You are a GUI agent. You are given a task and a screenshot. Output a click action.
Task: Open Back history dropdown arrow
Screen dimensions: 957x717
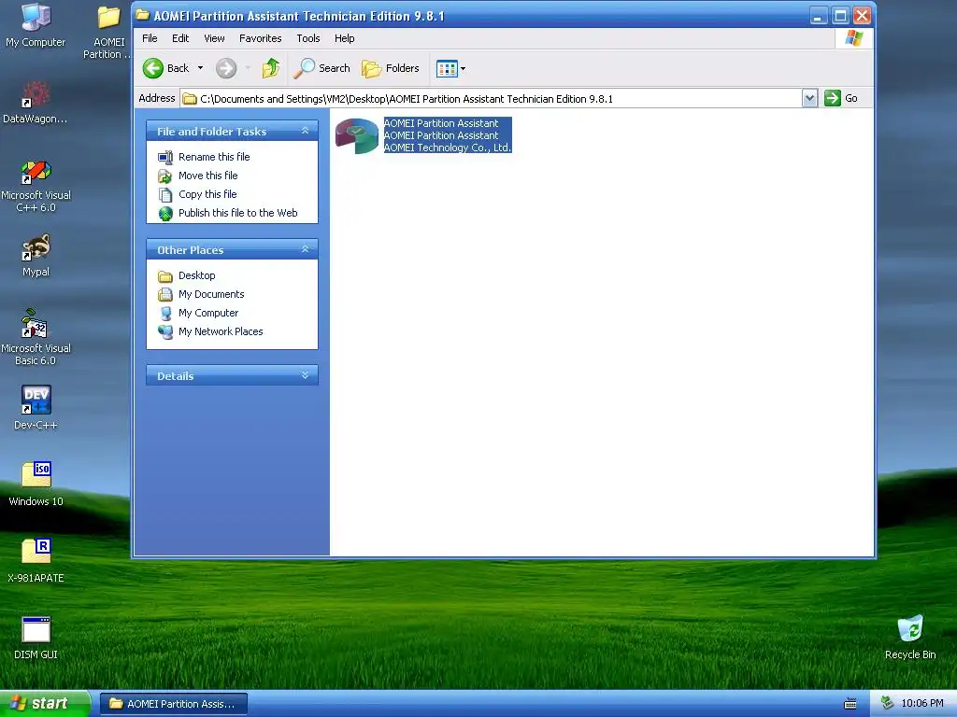click(200, 68)
